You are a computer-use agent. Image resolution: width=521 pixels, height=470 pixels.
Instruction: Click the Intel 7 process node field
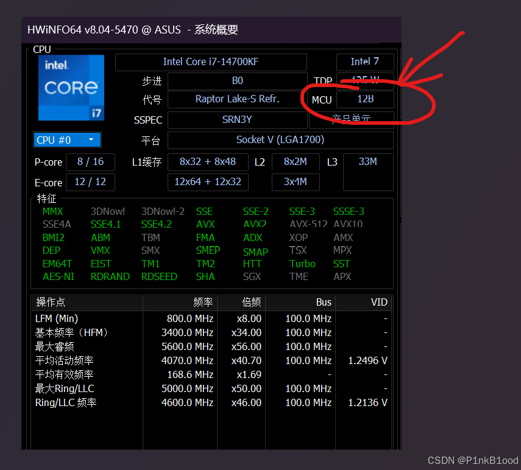coord(365,61)
